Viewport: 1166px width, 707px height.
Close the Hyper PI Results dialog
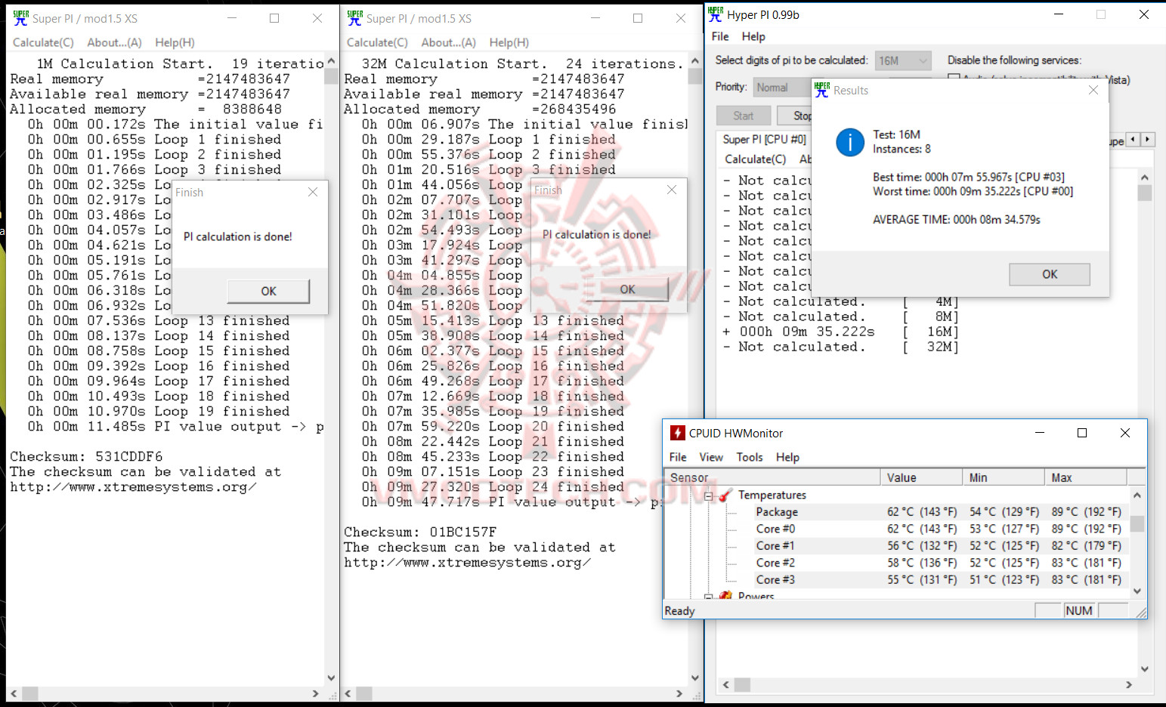(1093, 90)
